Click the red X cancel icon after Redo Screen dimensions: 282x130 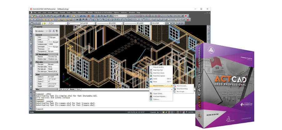click(x=88, y=16)
